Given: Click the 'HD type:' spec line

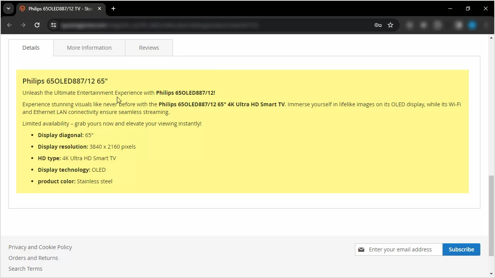Looking at the screenshot, I should (77, 158).
